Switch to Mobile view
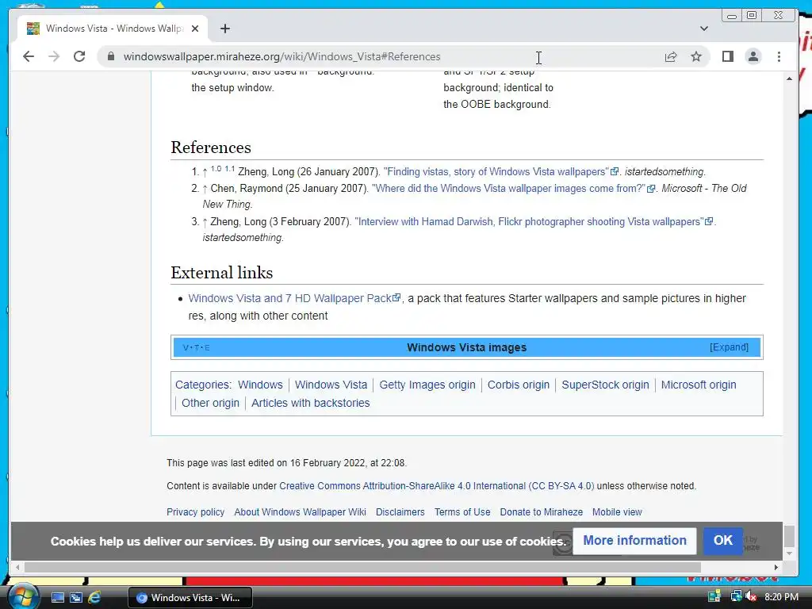Image resolution: width=812 pixels, height=609 pixels. pos(617,511)
